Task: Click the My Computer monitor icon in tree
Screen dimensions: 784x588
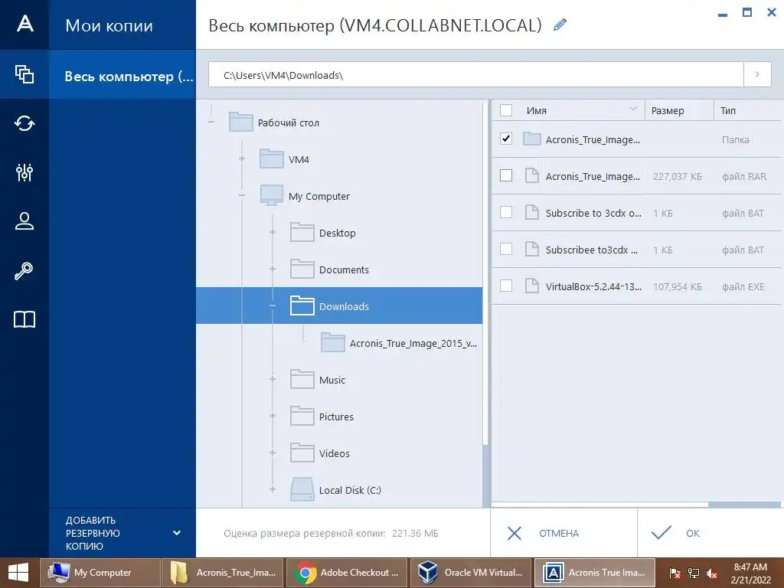Action: (x=272, y=195)
